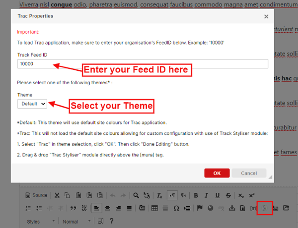This screenshot has width=298, height=228.
Task: Open the Normal format dropdown
Action: coord(76,222)
